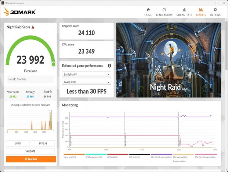Click the Graphics test 1 chart marker
228x172 pixels.
pos(71,139)
